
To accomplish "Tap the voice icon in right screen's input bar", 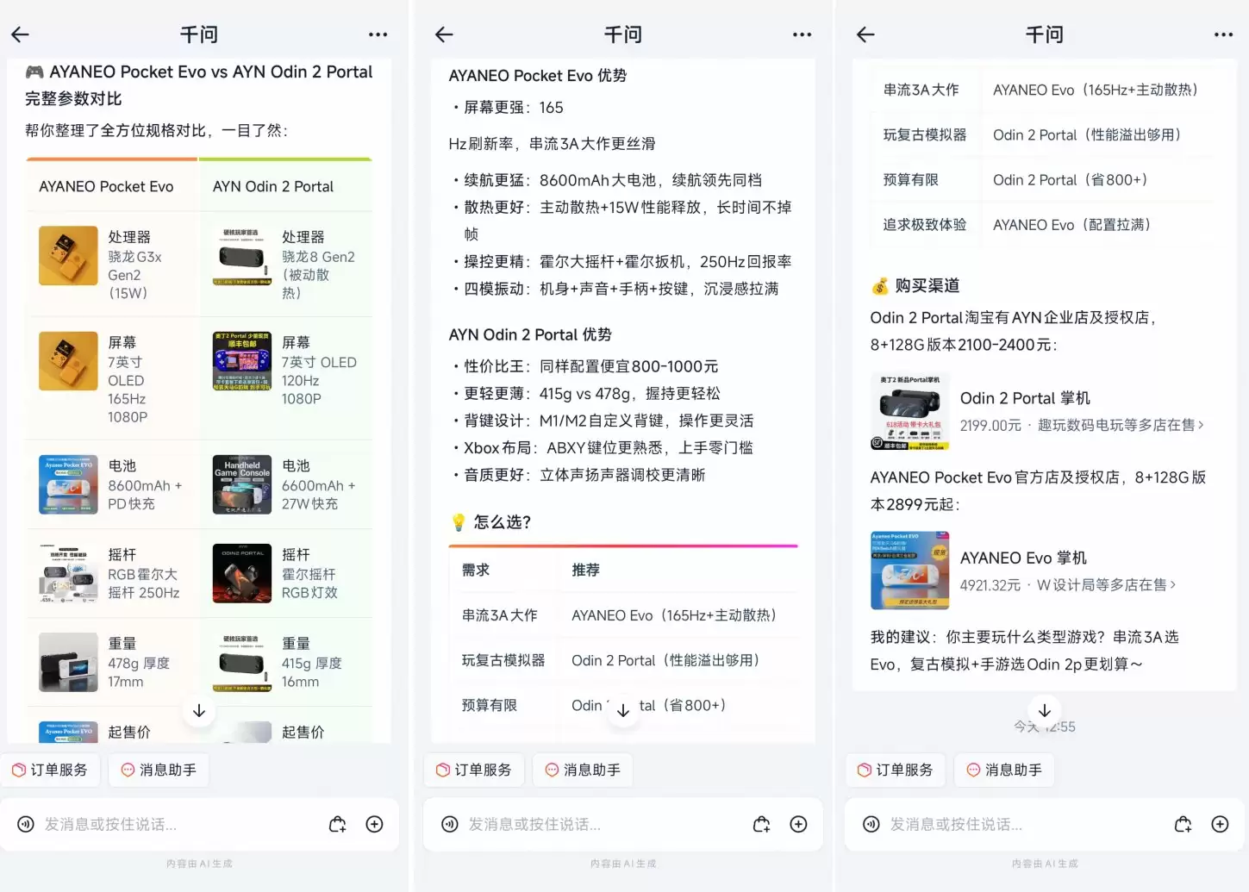I will [871, 825].
